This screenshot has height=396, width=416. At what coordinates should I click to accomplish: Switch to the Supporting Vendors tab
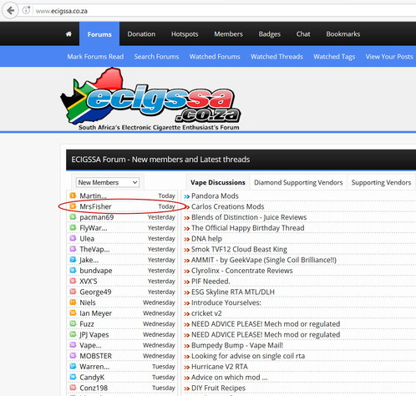click(x=381, y=183)
